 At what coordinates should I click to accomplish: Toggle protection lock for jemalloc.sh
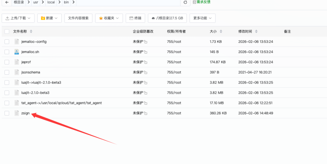tap(146, 52)
